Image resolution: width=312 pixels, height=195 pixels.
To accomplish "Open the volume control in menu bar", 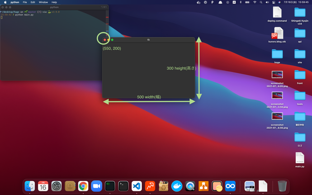I will (x=267, y=2).
